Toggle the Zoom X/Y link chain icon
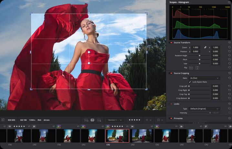The image size is (232, 149). [205, 48]
